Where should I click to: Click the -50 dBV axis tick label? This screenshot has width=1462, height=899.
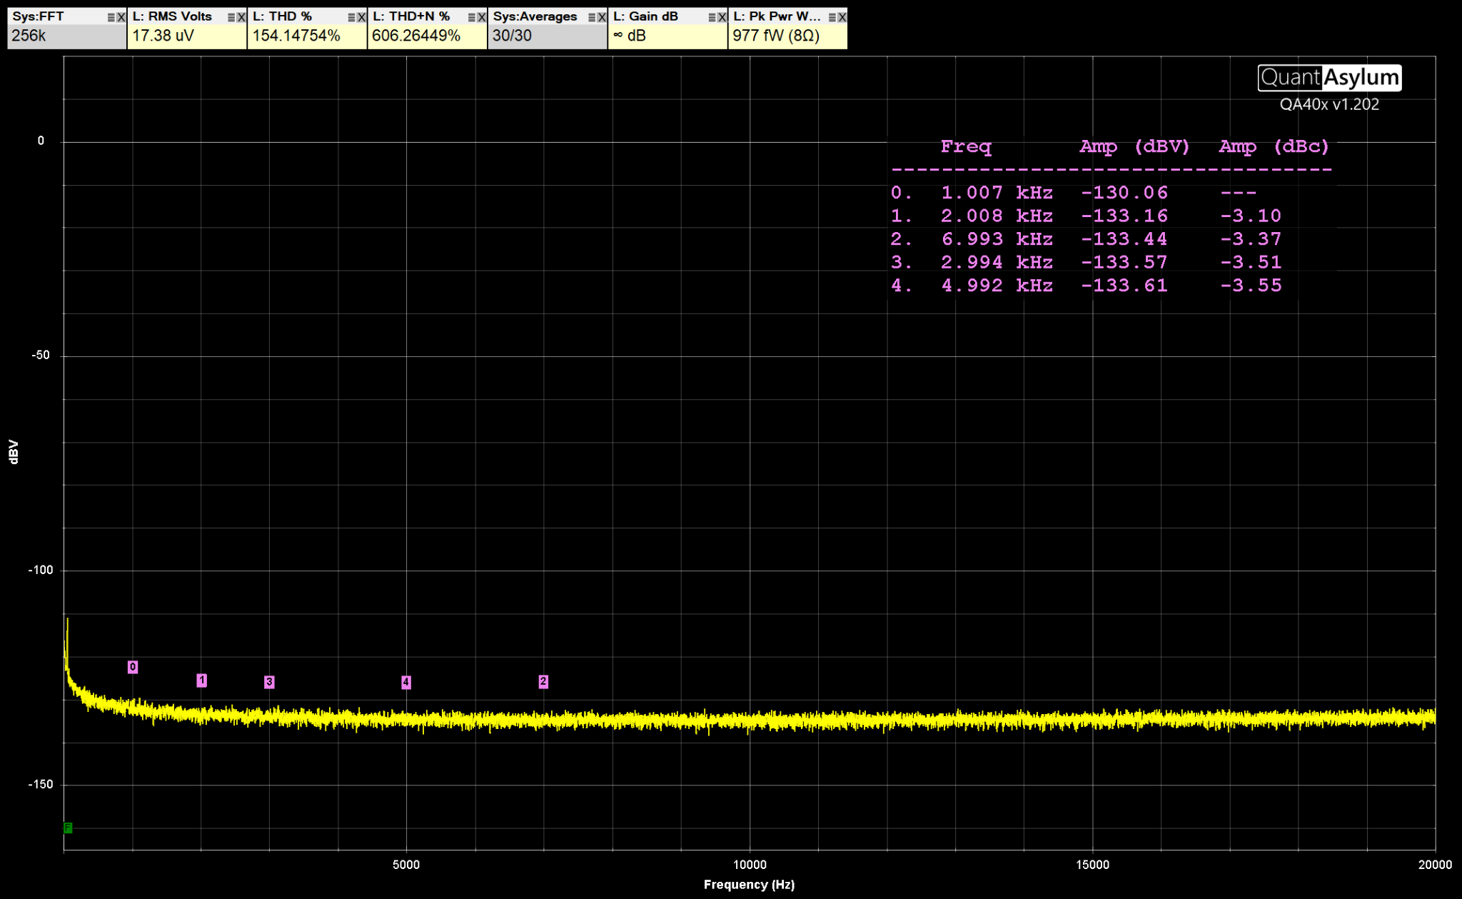[41, 356]
